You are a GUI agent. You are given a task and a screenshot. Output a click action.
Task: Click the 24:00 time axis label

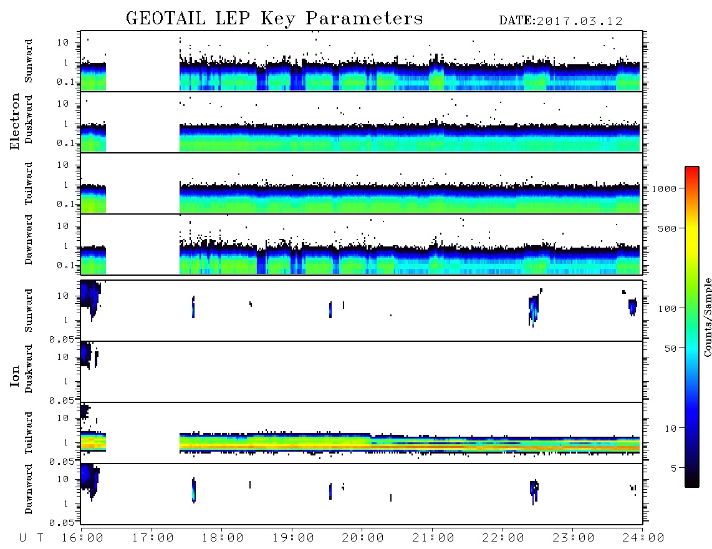643,538
